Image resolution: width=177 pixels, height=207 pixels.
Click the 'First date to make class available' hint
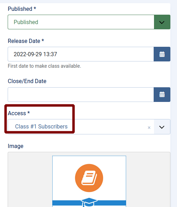tap(44, 66)
